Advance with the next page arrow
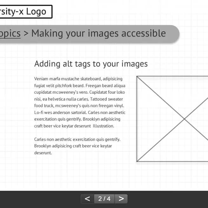Viewport: 208px width, 208px height. [121, 199]
